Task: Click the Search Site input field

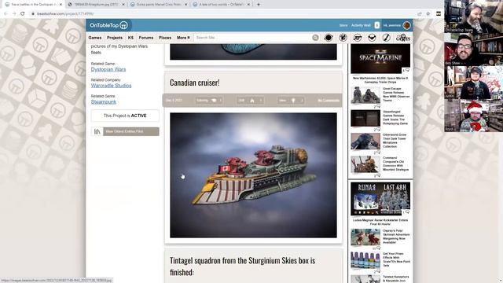Action: click(253, 38)
